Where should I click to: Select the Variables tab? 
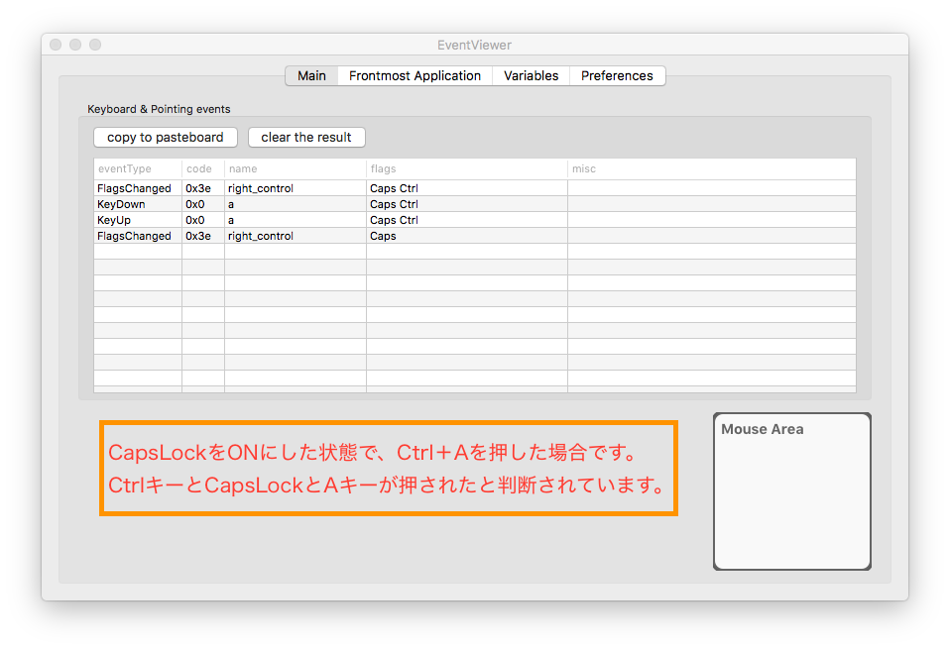(x=531, y=75)
